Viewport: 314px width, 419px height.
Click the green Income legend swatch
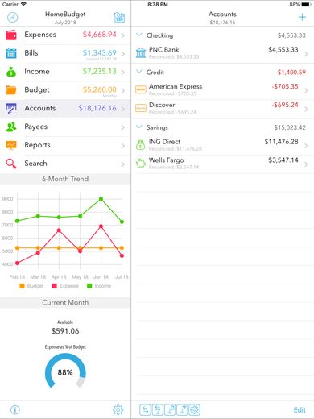coord(89,286)
